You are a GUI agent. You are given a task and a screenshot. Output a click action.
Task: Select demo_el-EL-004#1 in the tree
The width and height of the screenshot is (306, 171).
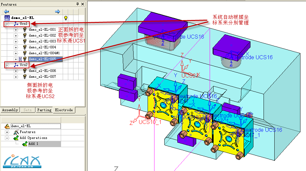click(x=44, y=53)
